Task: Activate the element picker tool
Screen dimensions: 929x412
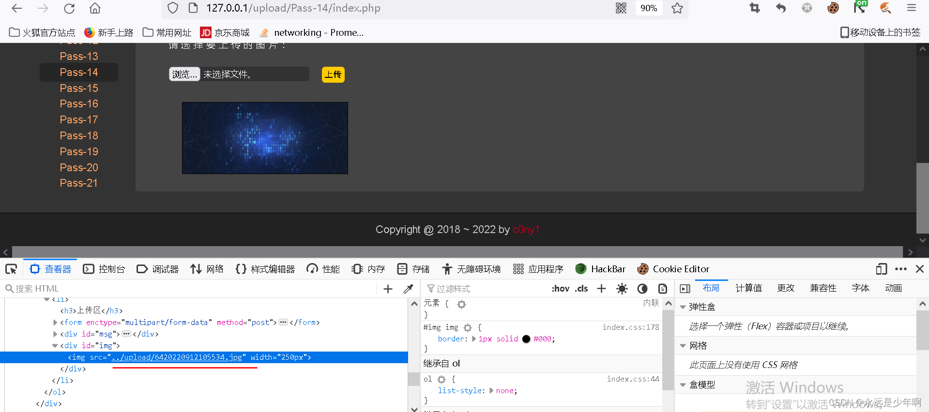Action: (11, 269)
